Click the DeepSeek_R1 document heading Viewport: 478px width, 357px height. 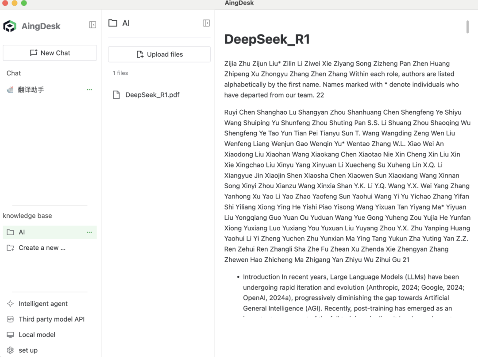[x=267, y=39]
